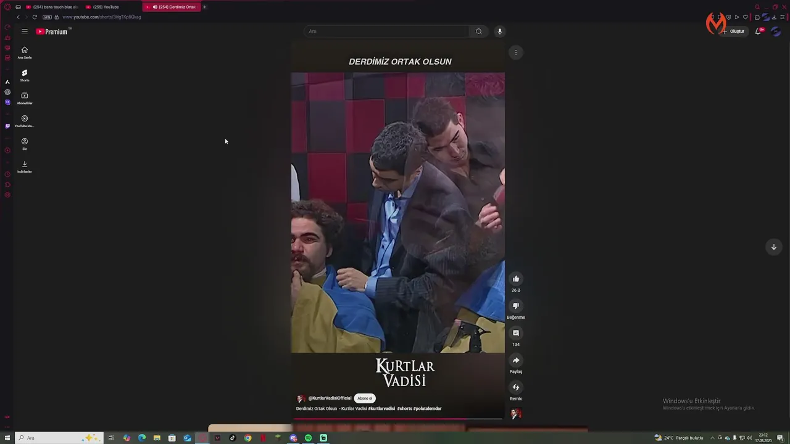This screenshot has height=444, width=790.
Task: Open YouTube Music in sidebar
Action: pos(25,121)
